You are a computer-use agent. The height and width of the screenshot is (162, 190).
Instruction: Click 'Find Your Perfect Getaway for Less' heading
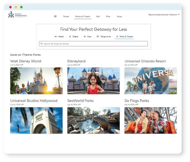(x=93, y=29)
